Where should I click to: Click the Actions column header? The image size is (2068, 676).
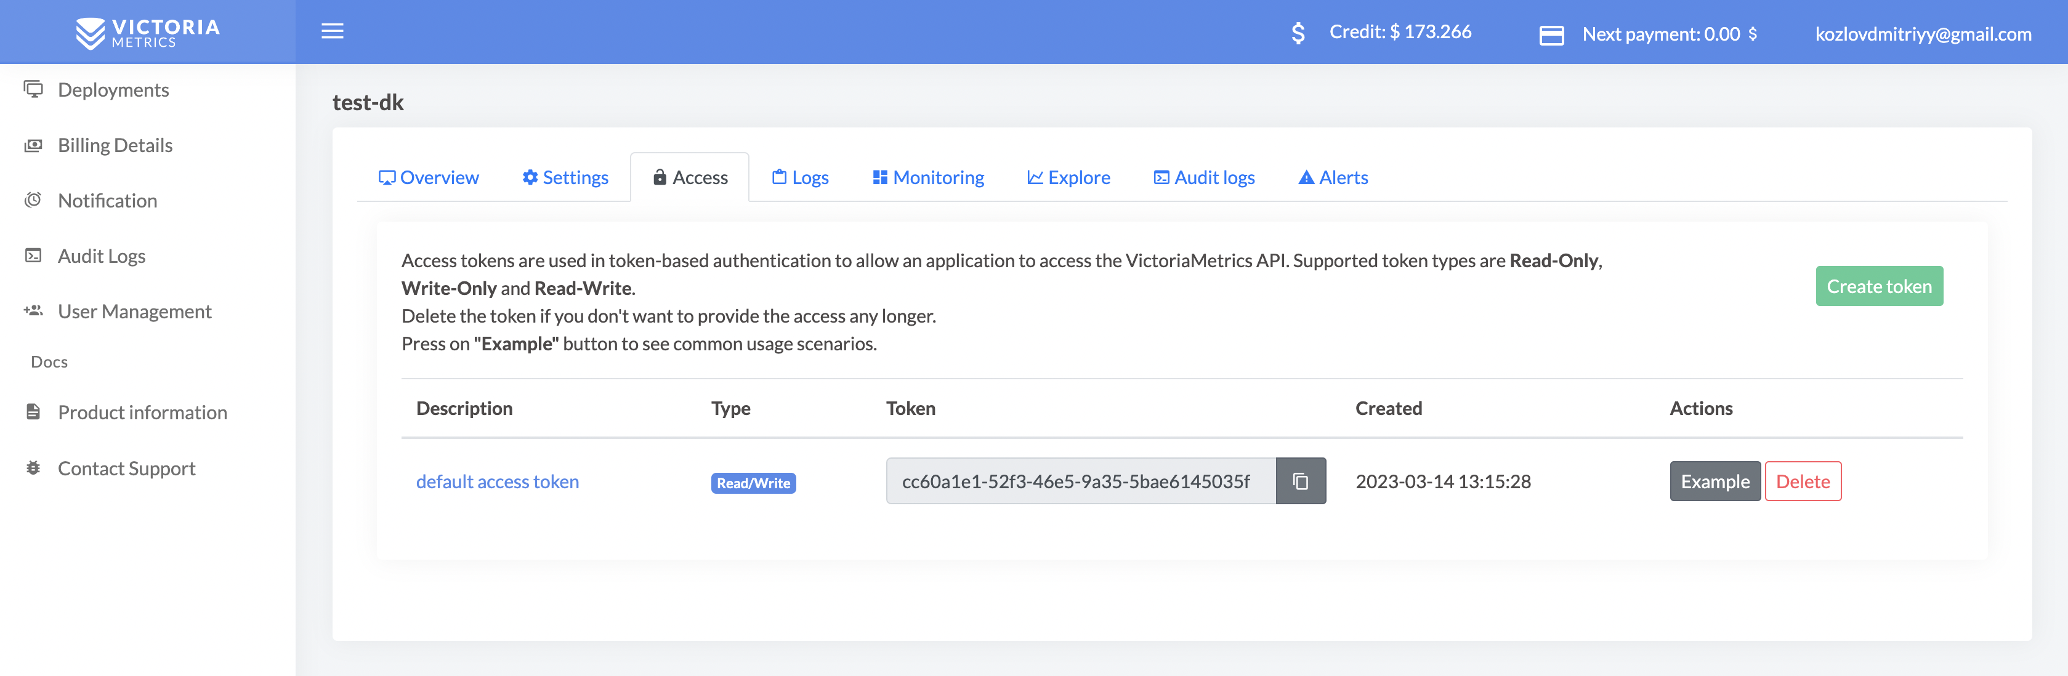1701,408
